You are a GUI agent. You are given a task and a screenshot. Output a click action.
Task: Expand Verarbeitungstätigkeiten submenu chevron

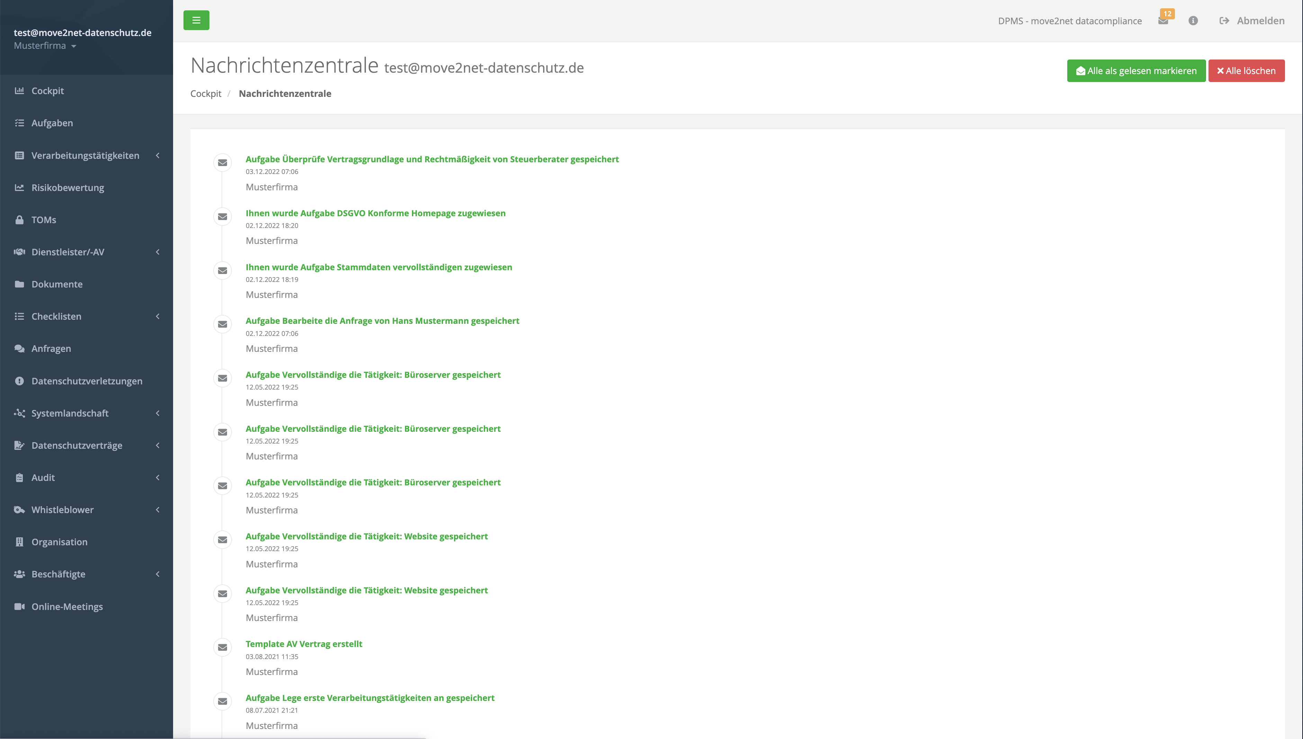pyautogui.click(x=158, y=155)
